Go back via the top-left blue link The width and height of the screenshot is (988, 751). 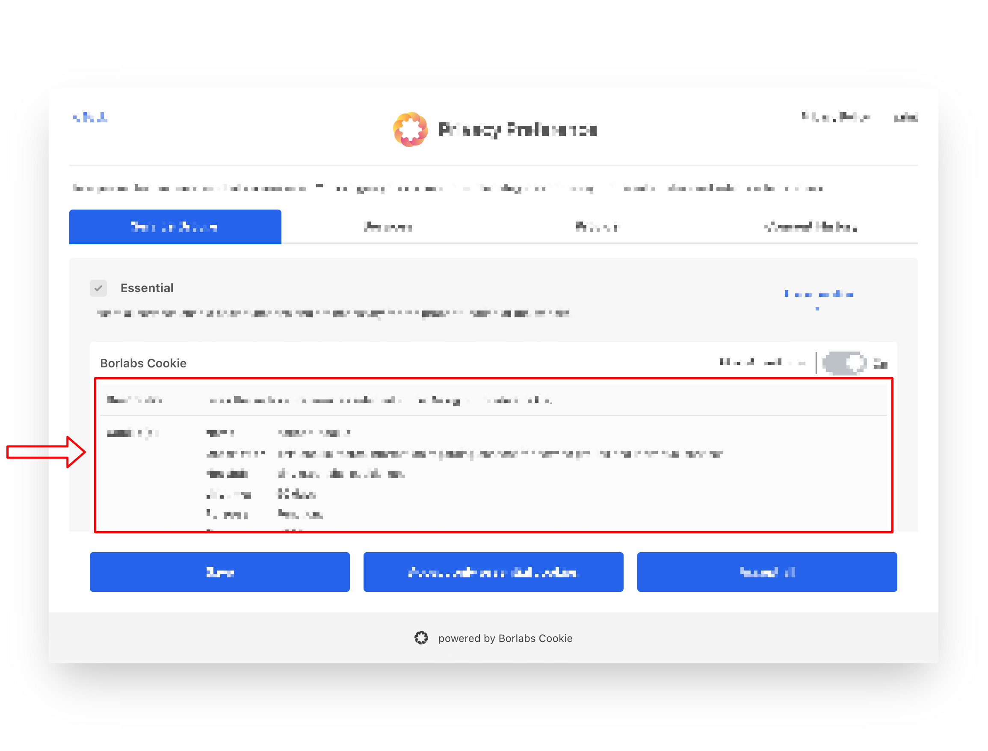coord(90,118)
